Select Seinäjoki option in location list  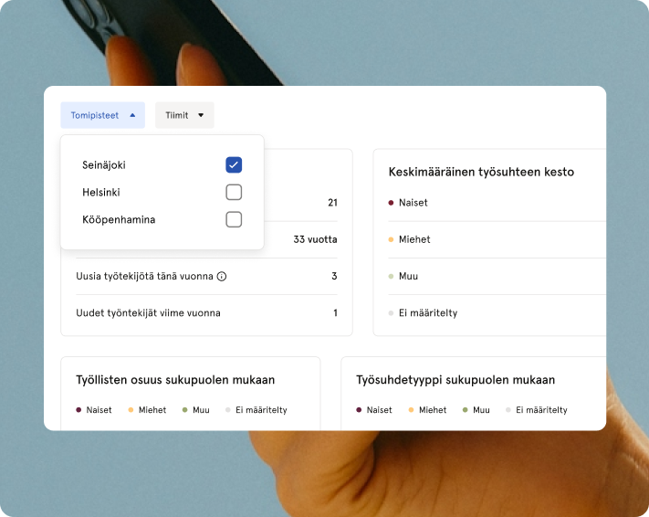104,165
